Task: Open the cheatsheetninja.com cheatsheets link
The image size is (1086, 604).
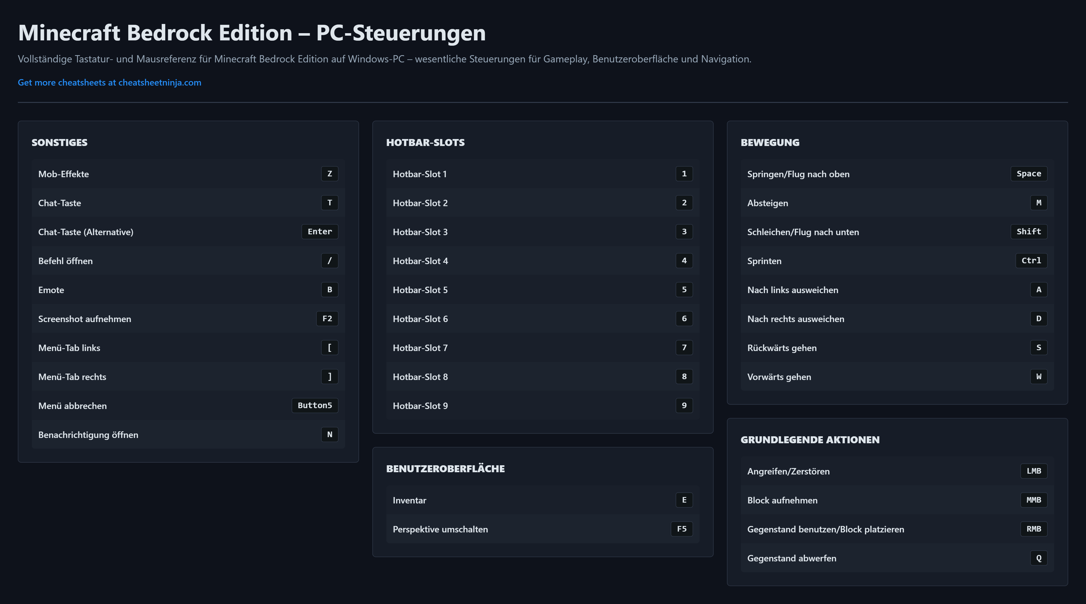Action: (x=109, y=83)
